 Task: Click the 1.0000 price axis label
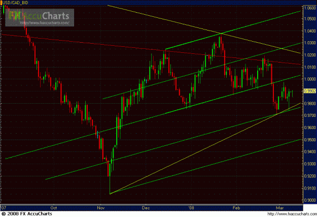[x=310, y=79]
